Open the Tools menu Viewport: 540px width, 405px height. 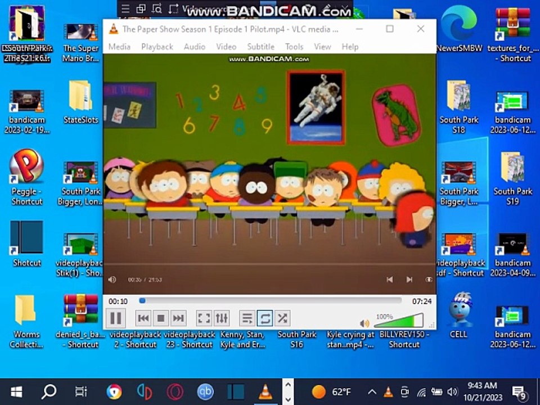pyautogui.click(x=294, y=47)
